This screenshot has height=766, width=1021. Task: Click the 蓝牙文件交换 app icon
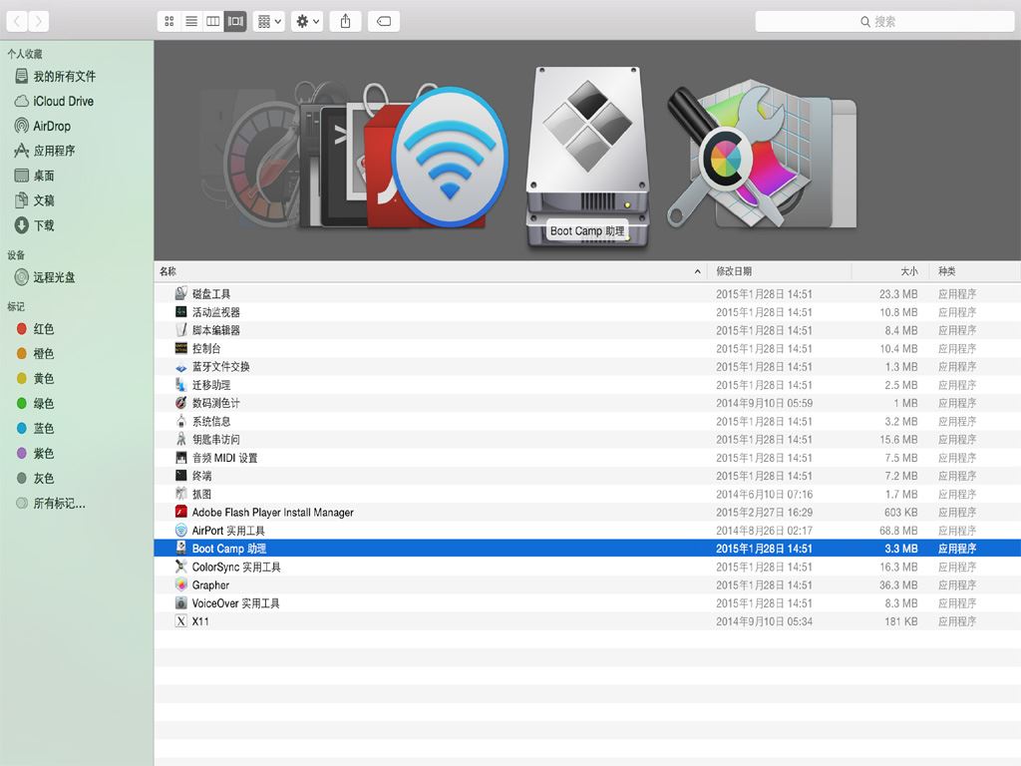point(181,366)
